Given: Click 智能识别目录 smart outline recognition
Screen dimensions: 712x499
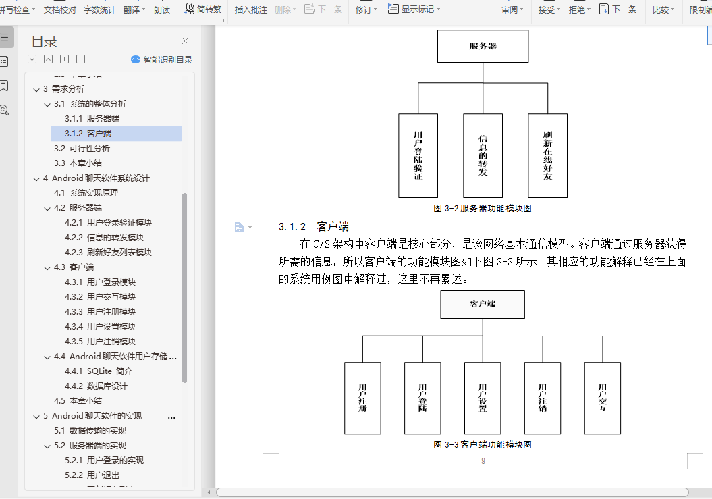Looking at the screenshot, I should (162, 59).
